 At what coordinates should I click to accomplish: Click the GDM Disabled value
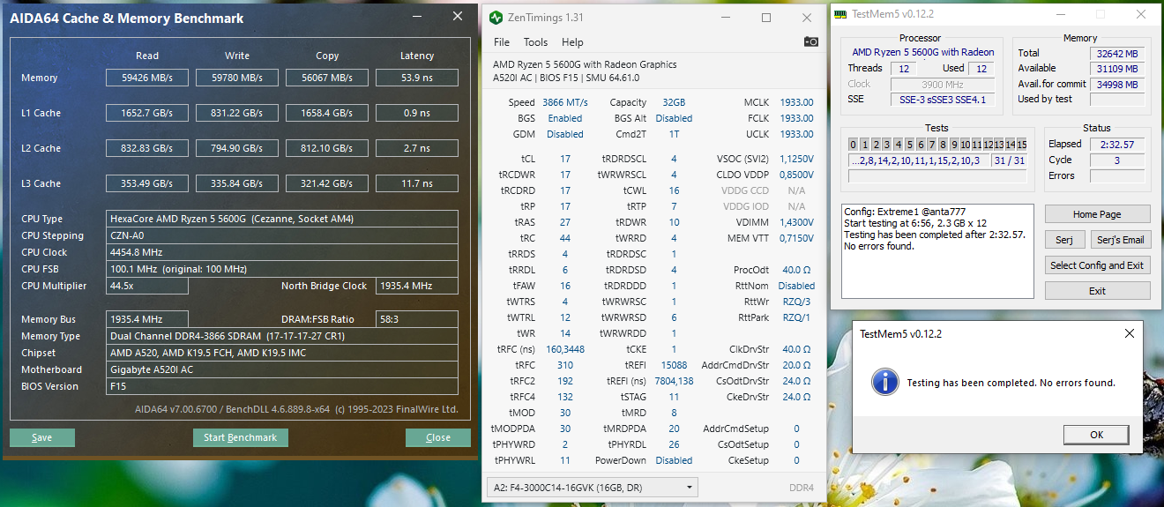point(564,134)
